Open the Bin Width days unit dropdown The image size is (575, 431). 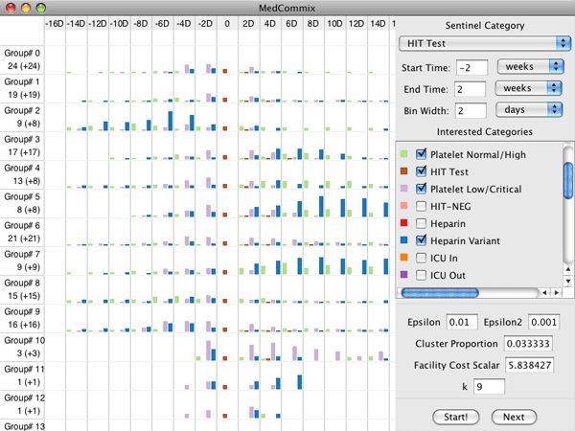[x=529, y=110]
